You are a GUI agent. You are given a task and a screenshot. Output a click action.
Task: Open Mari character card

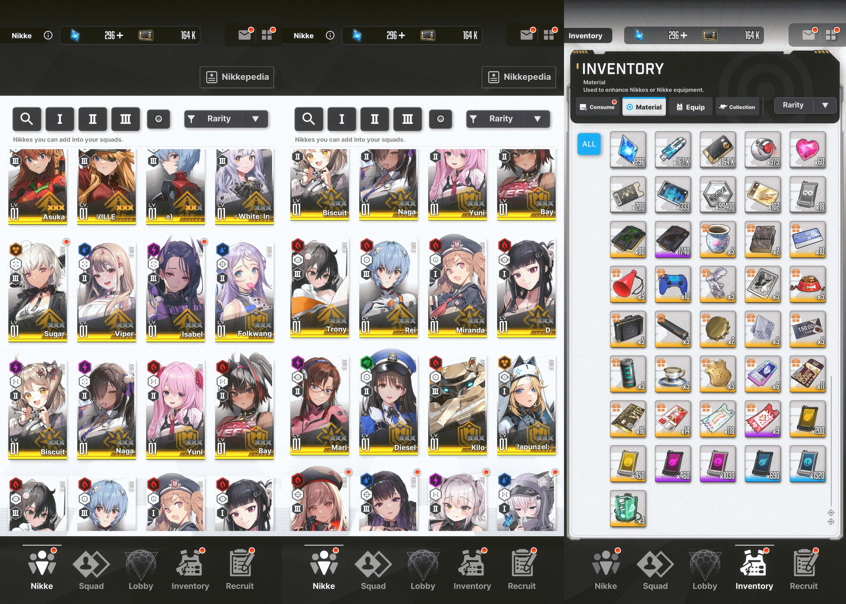coord(320,406)
